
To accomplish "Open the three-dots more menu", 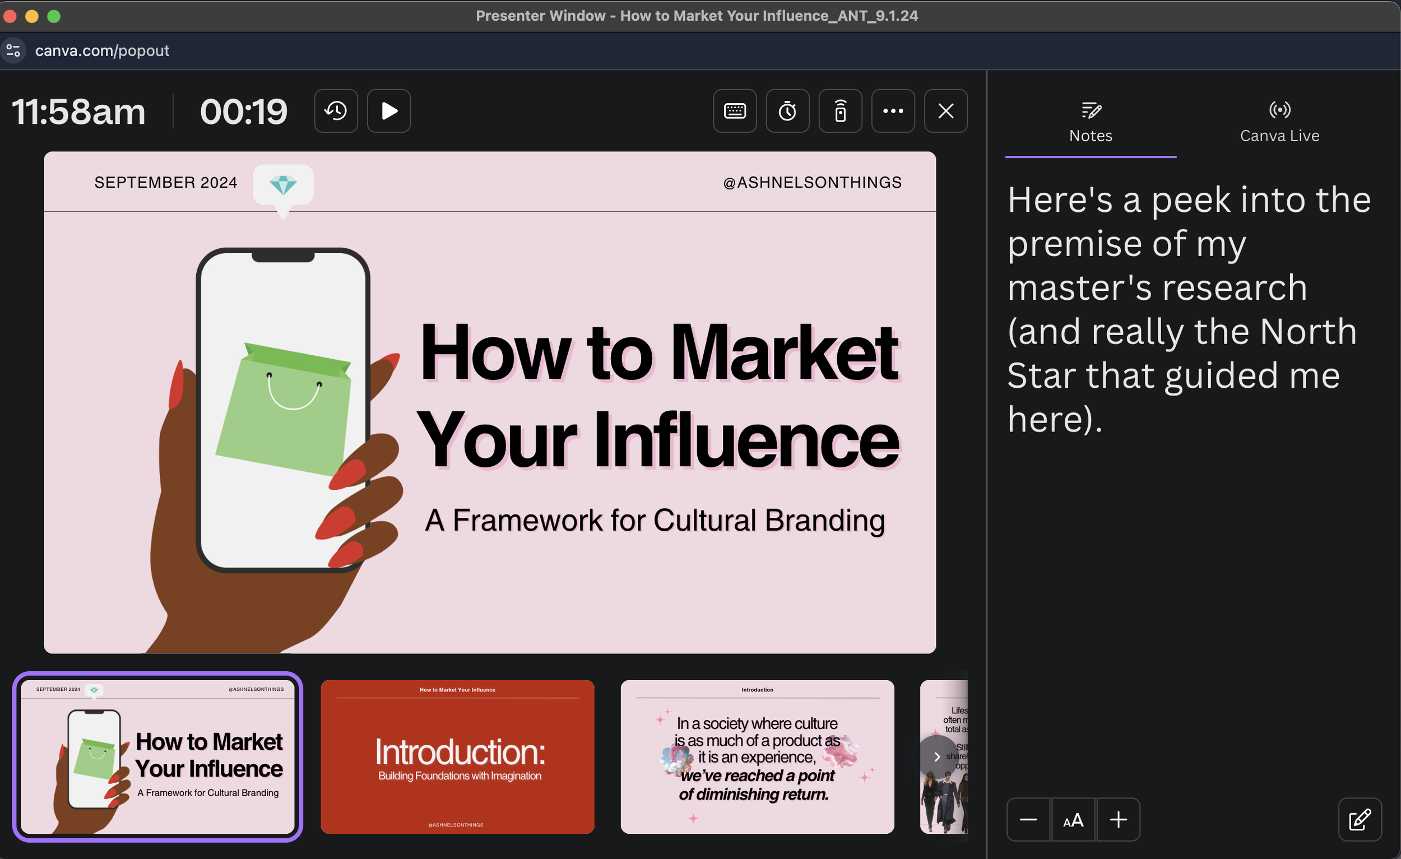I will point(893,111).
